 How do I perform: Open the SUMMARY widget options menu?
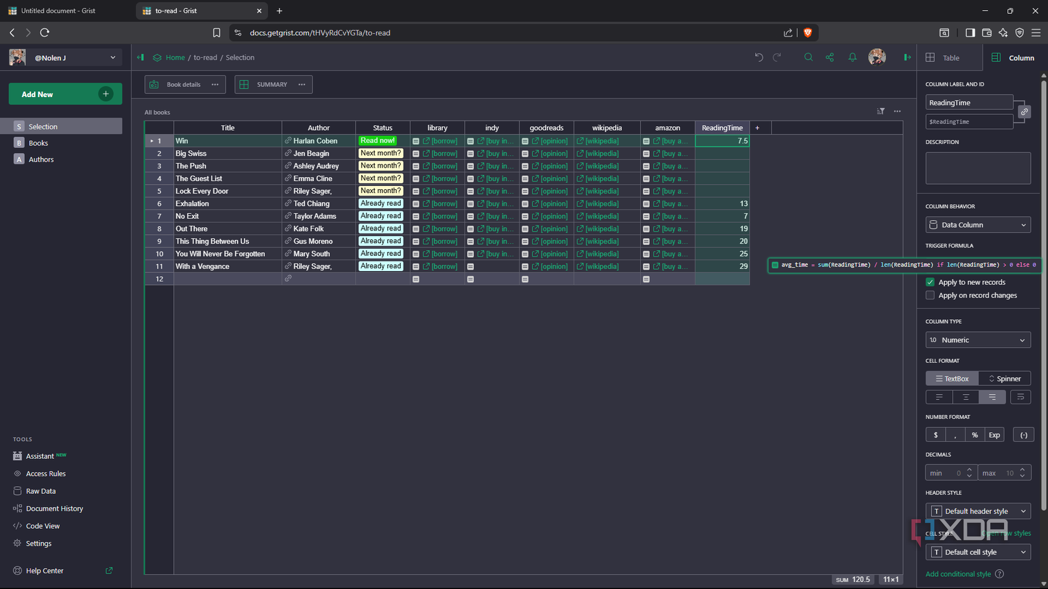302,84
